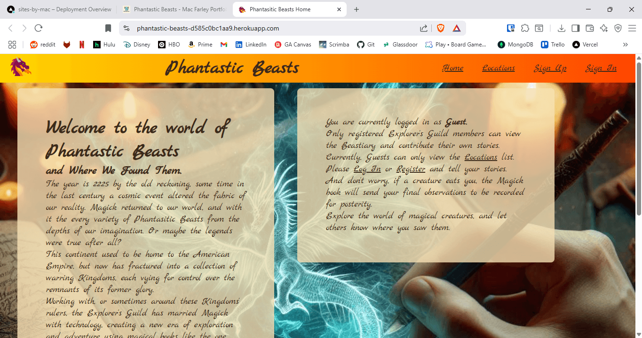Open site permission controls in address bar
Image resolution: width=642 pixels, height=338 pixels.
tap(126, 28)
